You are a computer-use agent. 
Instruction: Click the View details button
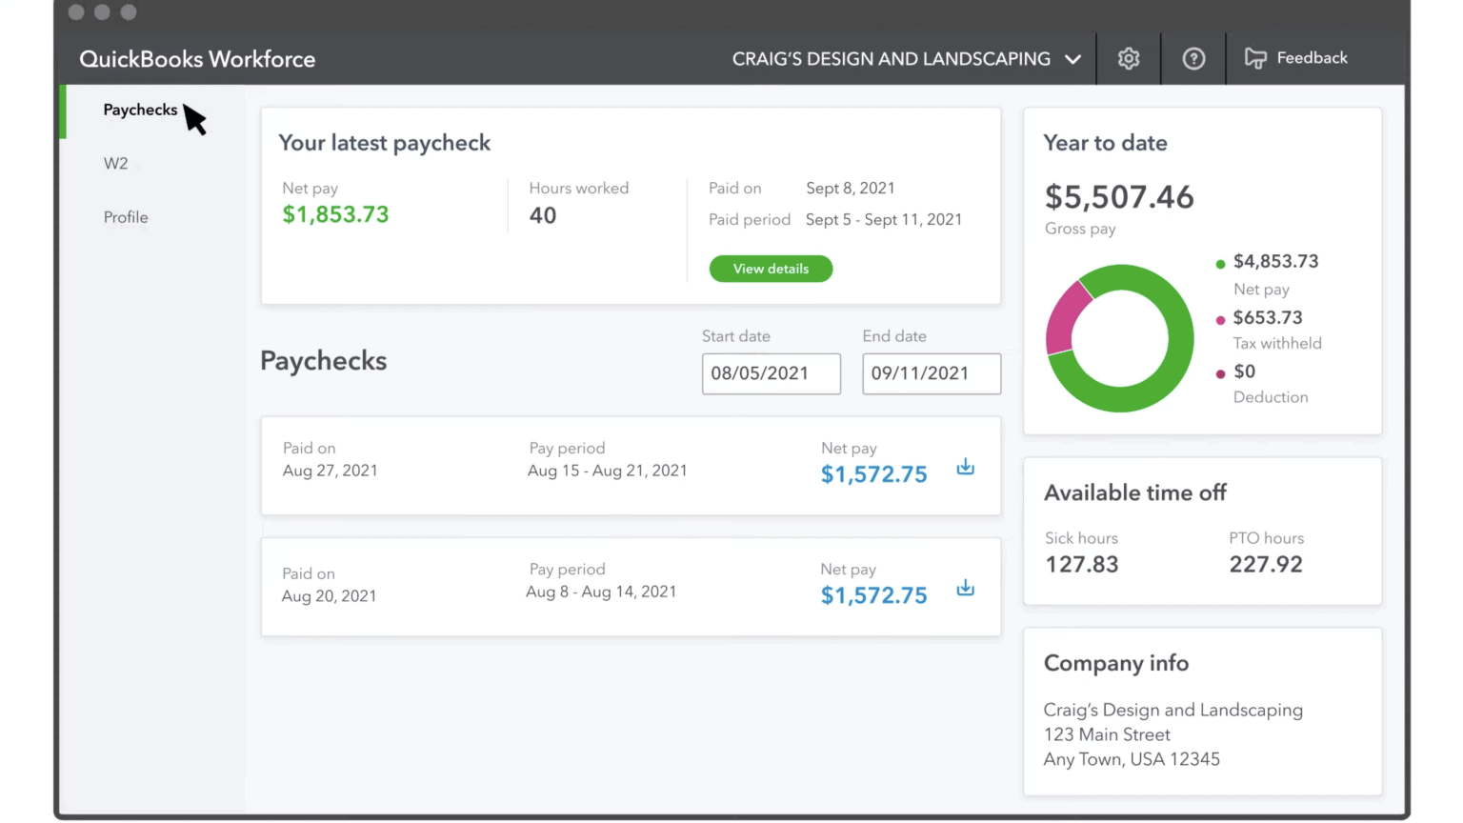771,268
